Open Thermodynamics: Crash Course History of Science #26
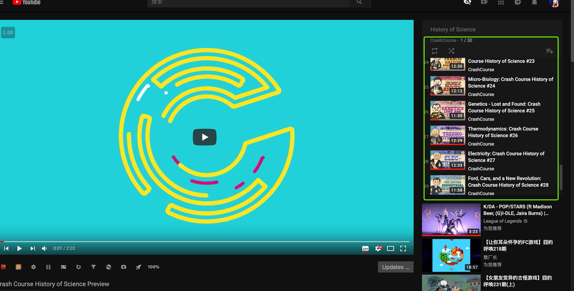The width and height of the screenshot is (574, 291). (x=503, y=132)
